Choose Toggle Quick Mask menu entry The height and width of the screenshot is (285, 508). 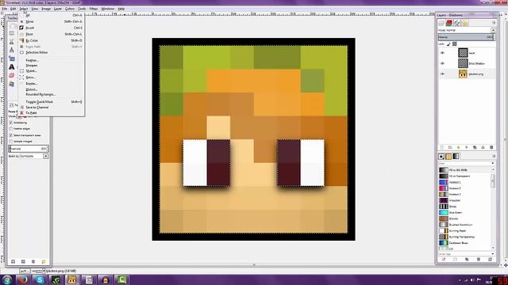[x=51, y=102]
